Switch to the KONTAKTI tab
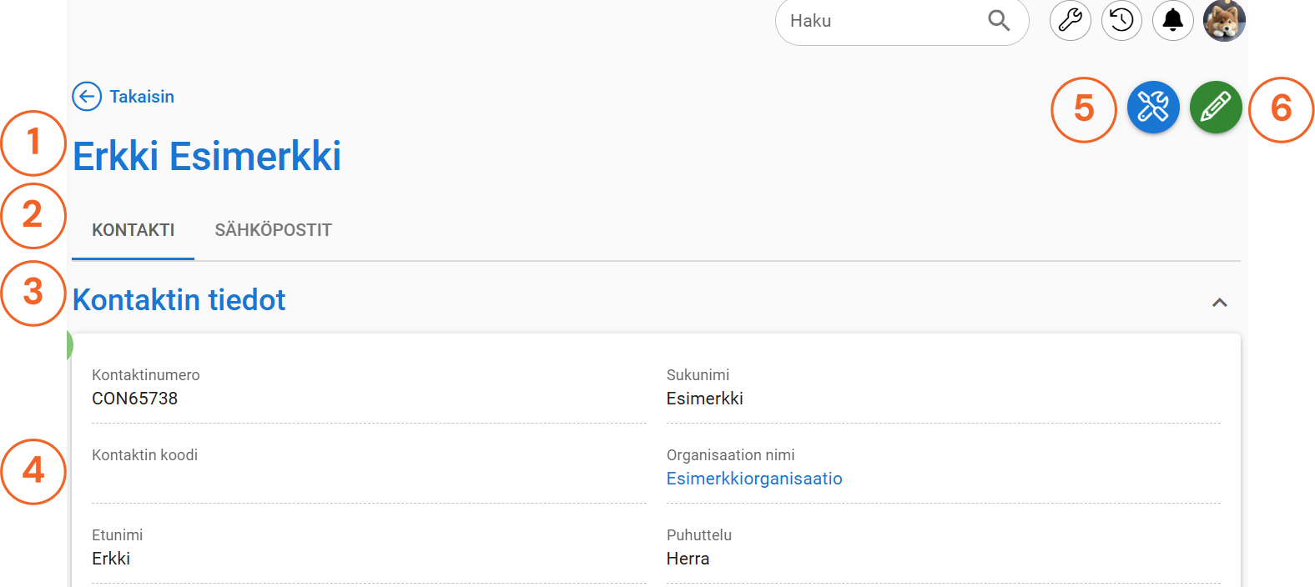The width and height of the screenshot is (1315, 587). 134,230
